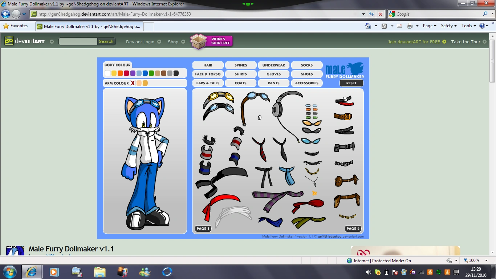Go to PAGE 2 of accessories
This screenshot has height=279, width=496.
click(x=353, y=229)
